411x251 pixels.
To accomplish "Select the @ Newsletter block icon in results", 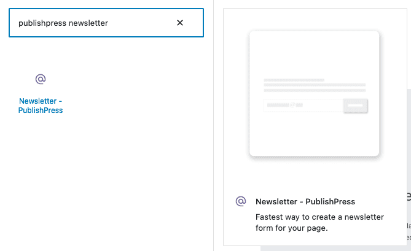I will (x=41, y=79).
